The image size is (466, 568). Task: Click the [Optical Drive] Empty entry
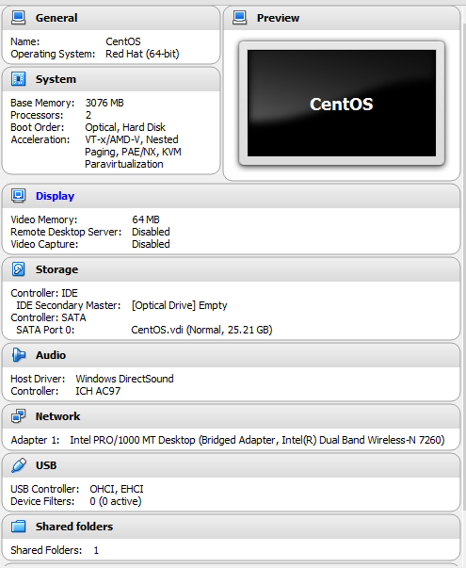click(x=179, y=305)
